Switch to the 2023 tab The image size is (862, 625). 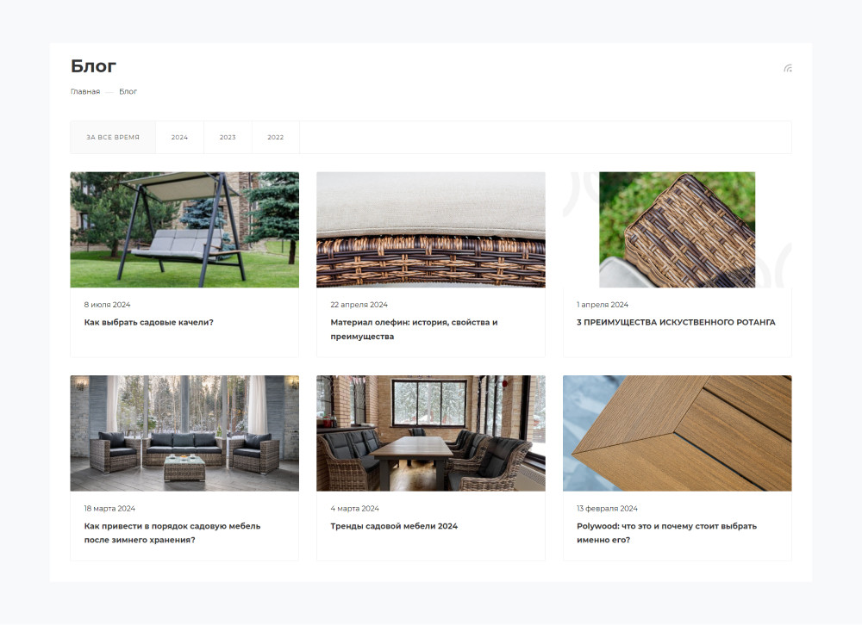pos(228,137)
